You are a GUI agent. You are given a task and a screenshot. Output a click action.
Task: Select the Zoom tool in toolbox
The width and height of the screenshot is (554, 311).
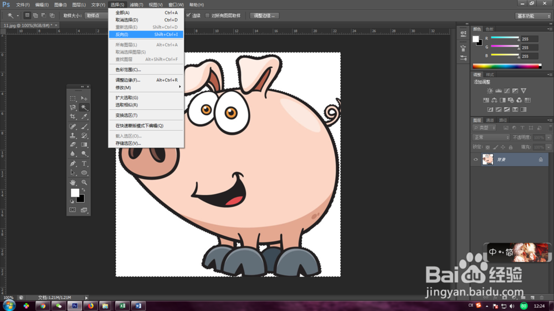84,182
